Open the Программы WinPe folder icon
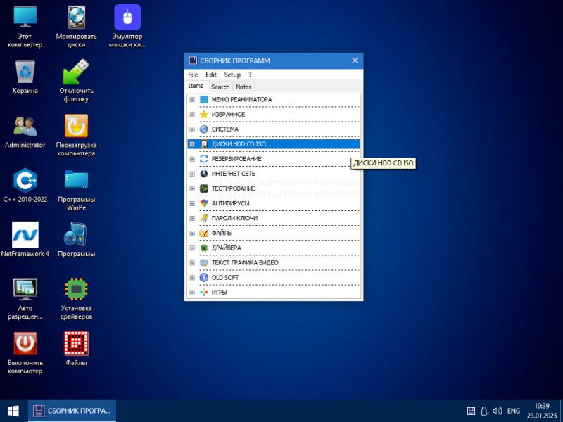The image size is (563, 422). 76,181
